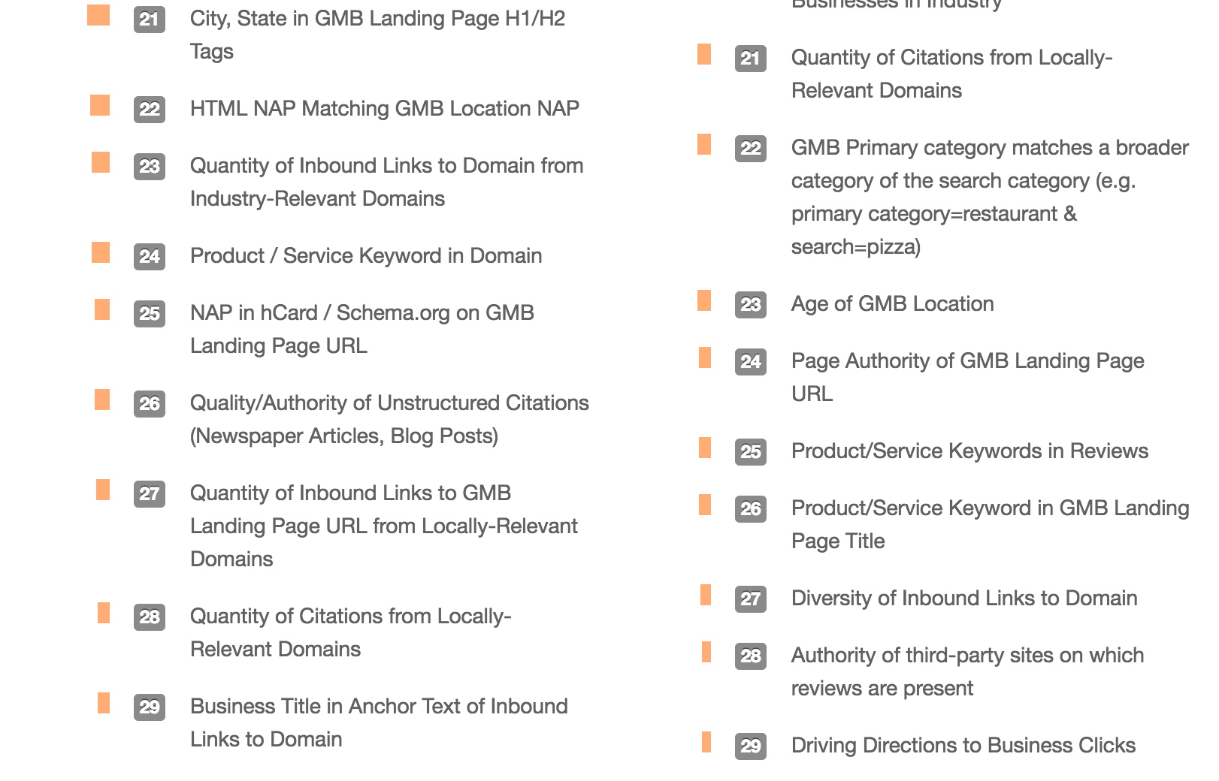Click the 28 badge beside 'Authority of third-party sites'

[751, 656]
